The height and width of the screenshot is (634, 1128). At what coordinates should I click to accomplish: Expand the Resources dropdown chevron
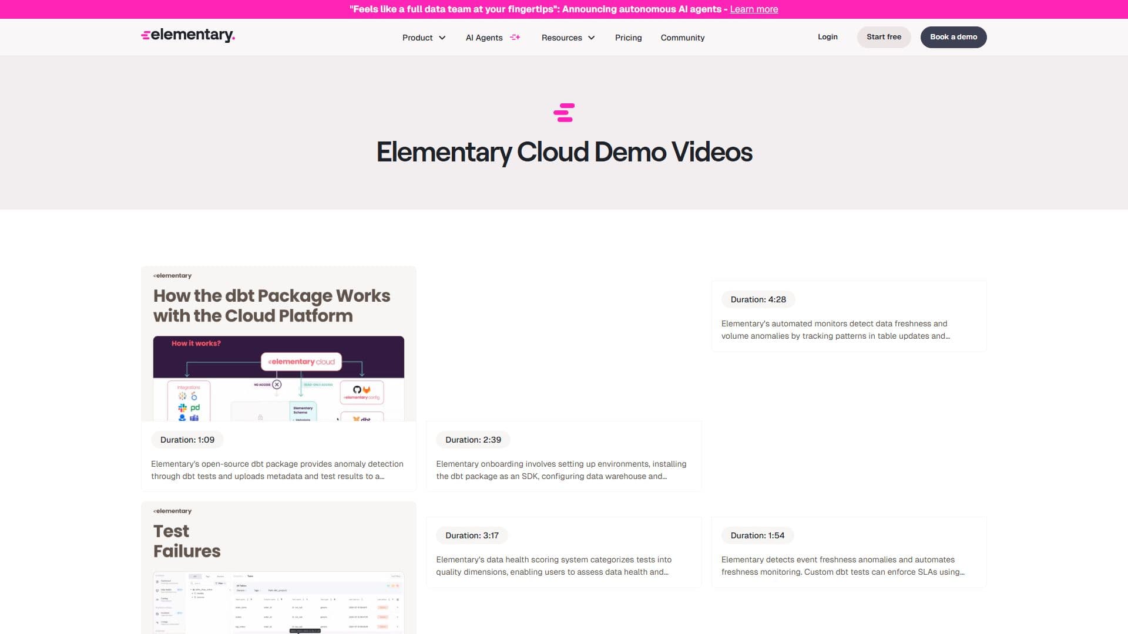pyautogui.click(x=592, y=38)
